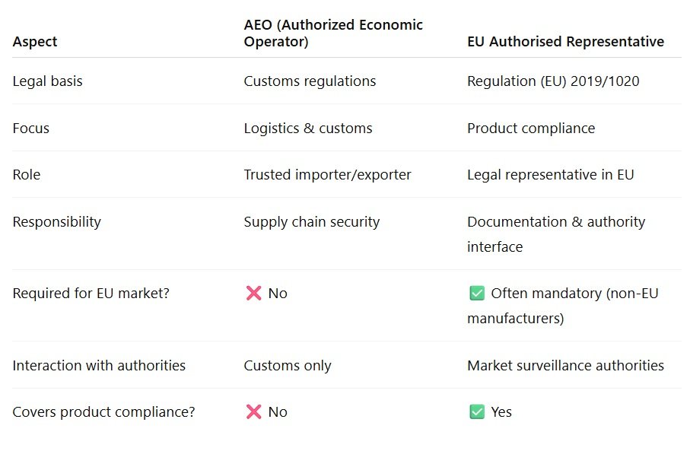Select the Aspect column header
690x451 pixels.
coord(35,42)
